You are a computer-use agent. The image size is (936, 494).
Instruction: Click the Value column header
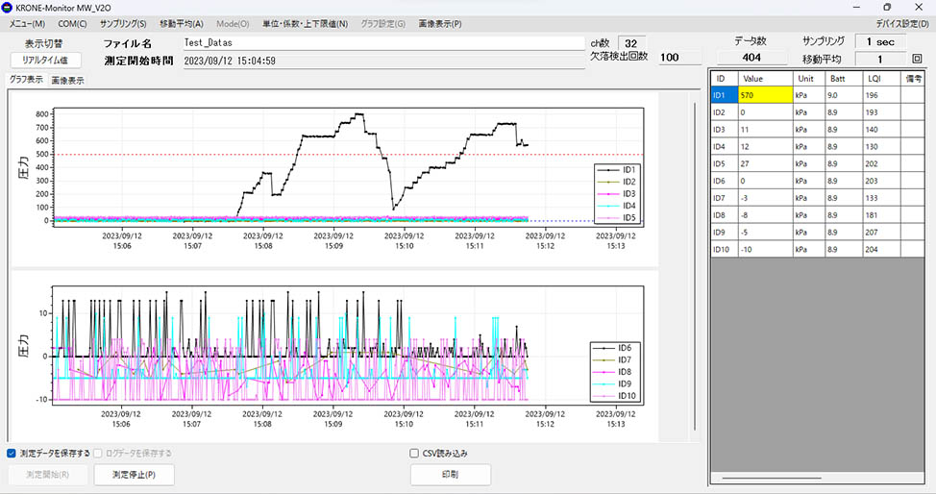[x=766, y=79]
